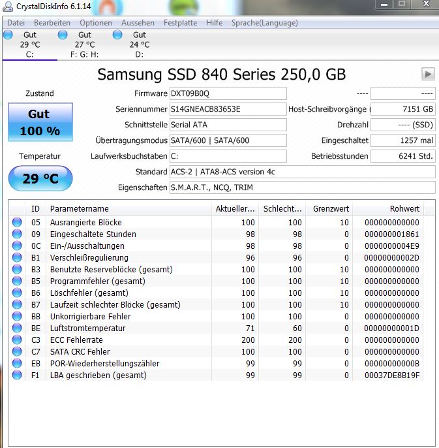Click raw value 000000001861
This screenshot has width=439, height=448.
tap(391, 234)
